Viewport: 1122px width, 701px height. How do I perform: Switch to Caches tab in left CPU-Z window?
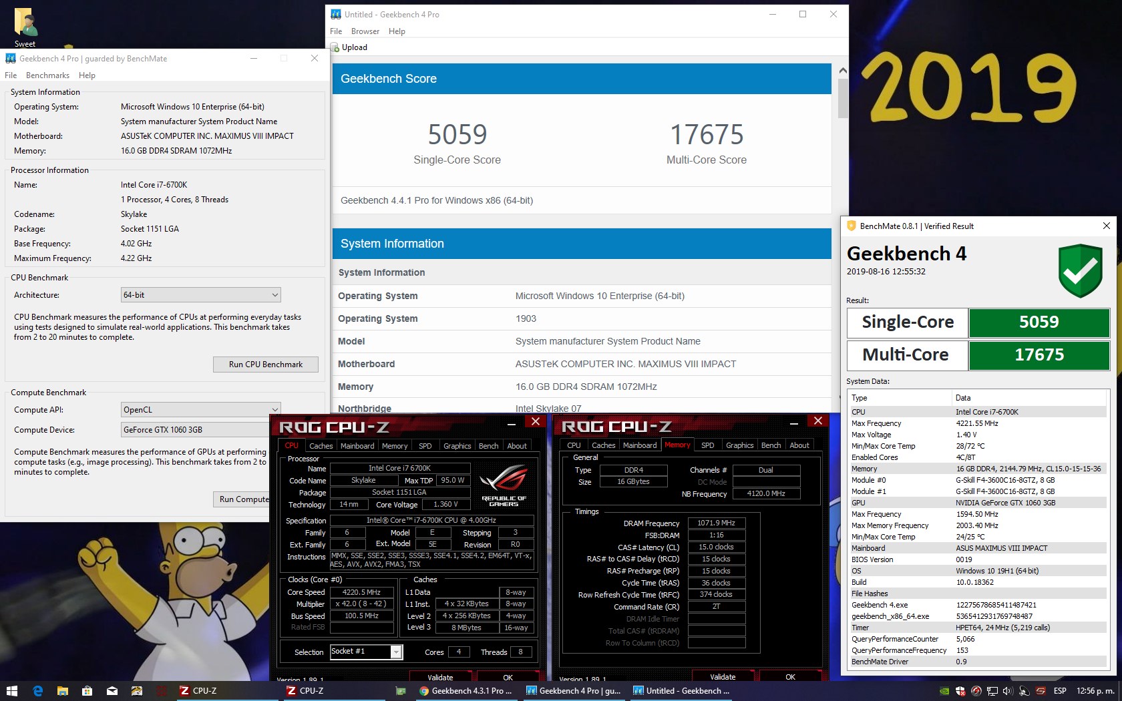point(321,446)
